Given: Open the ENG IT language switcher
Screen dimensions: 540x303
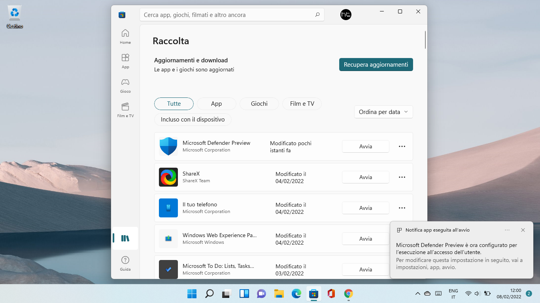Looking at the screenshot, I should click(453, 294).
